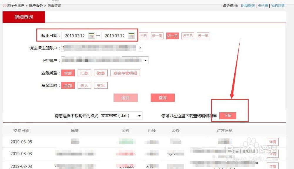Open the end date calendar picker icon

point(131,35)
